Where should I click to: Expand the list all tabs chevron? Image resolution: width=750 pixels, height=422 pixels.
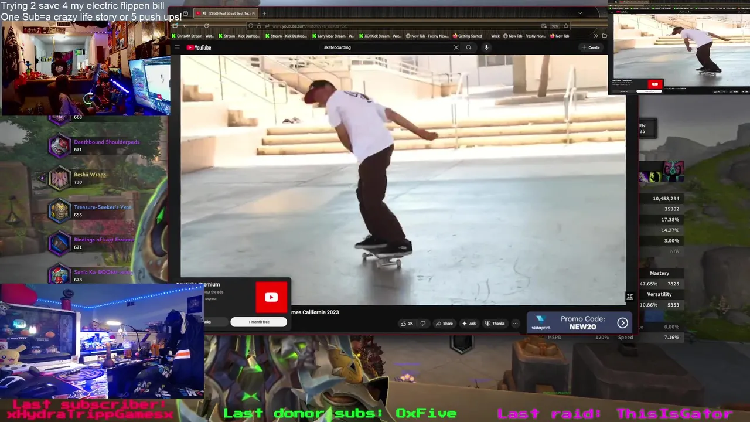tap(580, 13)
